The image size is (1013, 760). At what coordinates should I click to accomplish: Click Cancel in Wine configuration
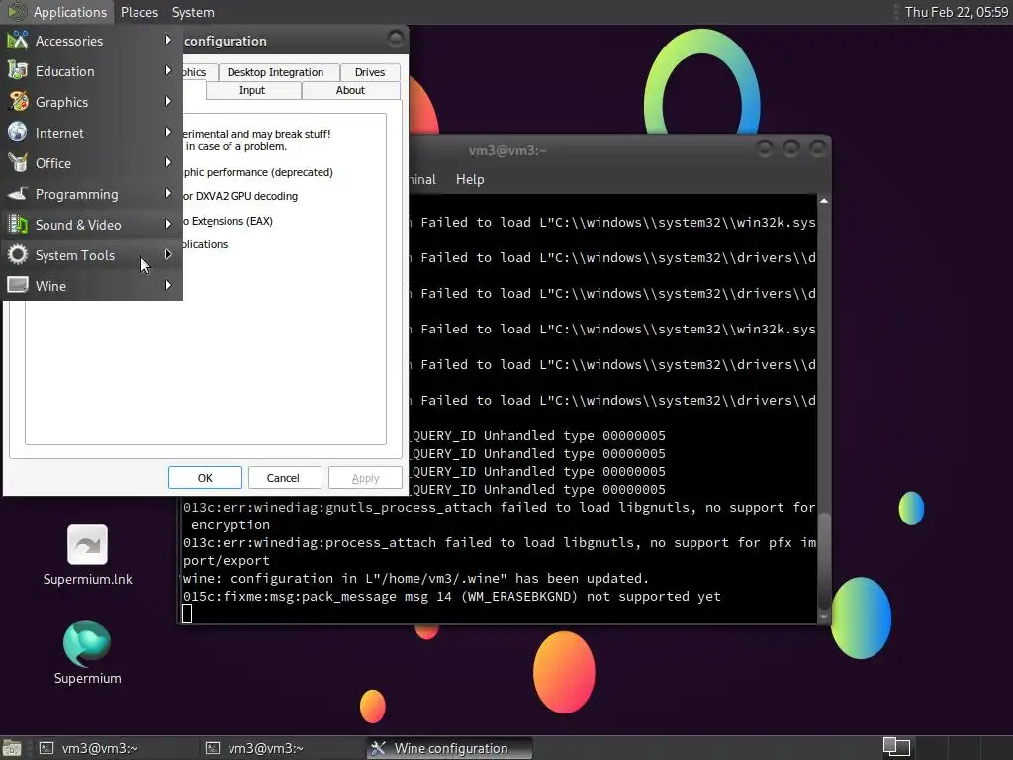click(283, 478)
